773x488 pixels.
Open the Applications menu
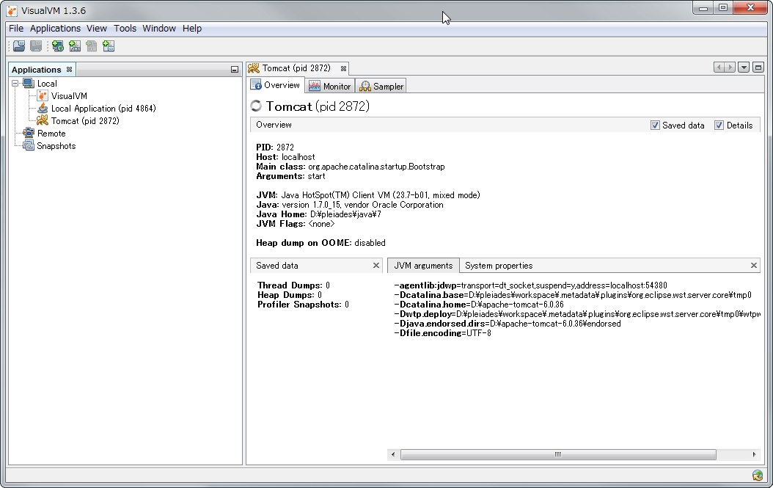[x=55, y=28]
